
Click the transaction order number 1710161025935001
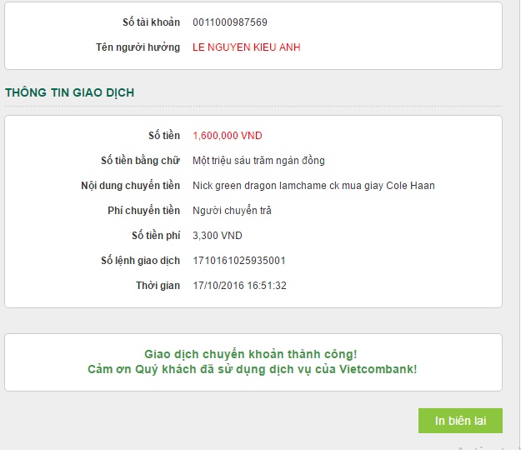tap(239, 261)
